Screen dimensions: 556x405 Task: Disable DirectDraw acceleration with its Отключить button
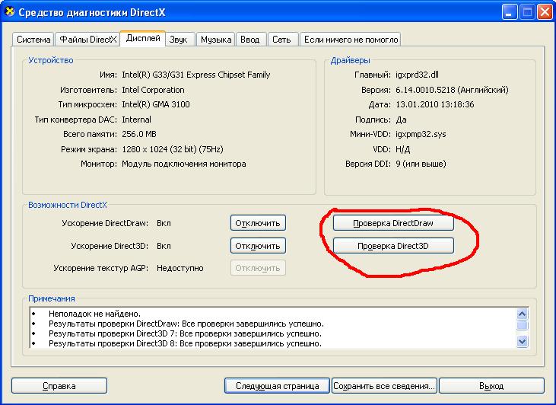[x=258, y=223]
